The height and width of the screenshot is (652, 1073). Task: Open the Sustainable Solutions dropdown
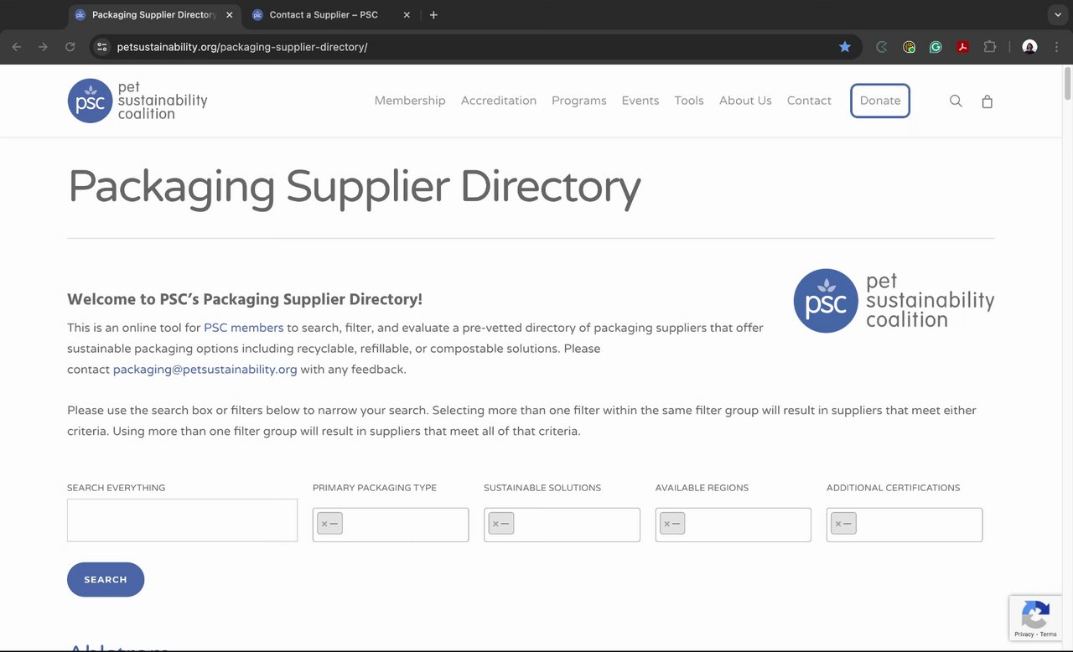click(562, 525)
